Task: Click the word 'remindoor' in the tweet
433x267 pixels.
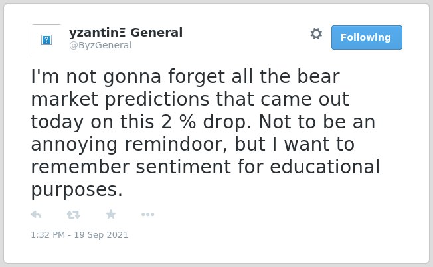Action: pyautogui.click(x=176, y=144)
